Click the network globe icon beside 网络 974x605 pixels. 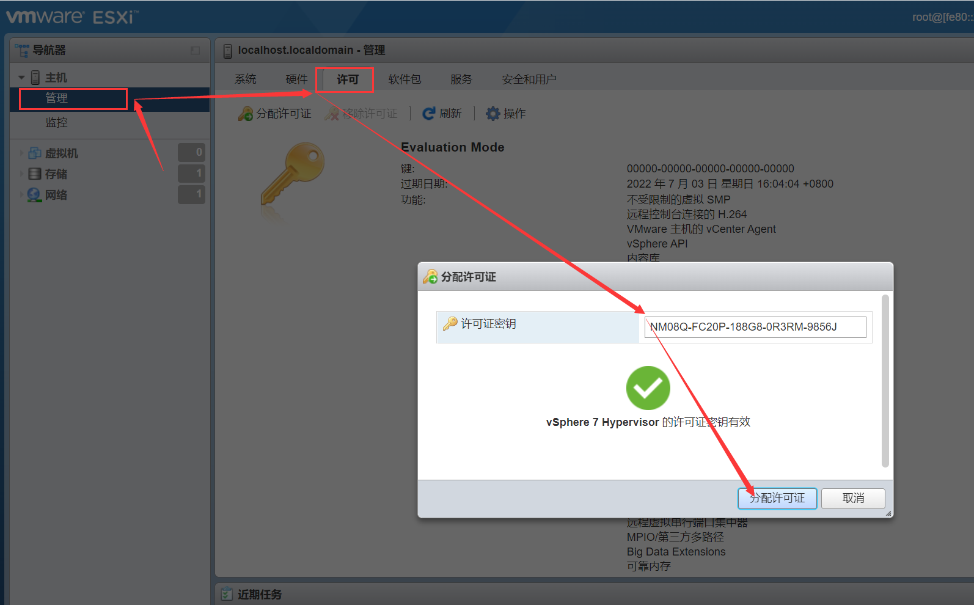coord(35,195)
